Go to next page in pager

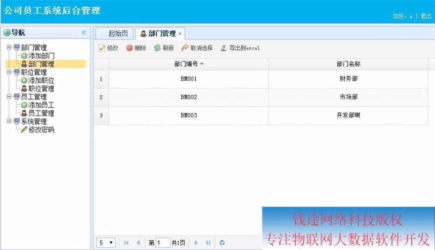click(x=196, y=243)
